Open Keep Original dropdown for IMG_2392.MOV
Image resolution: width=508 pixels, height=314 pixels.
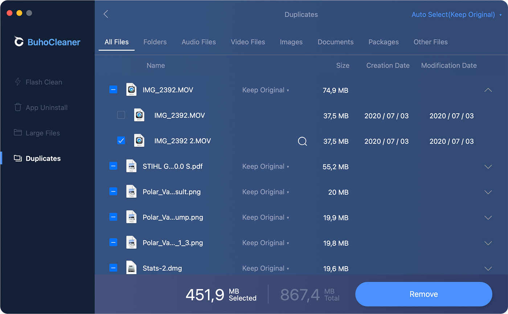[x=266, y=90]
